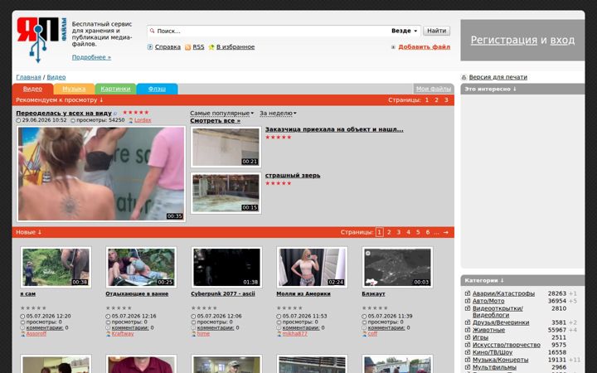Collapse the Рекомендуем к просмотру section
The width and height of the screenshot is (597, 373).
tap(60, 100)
